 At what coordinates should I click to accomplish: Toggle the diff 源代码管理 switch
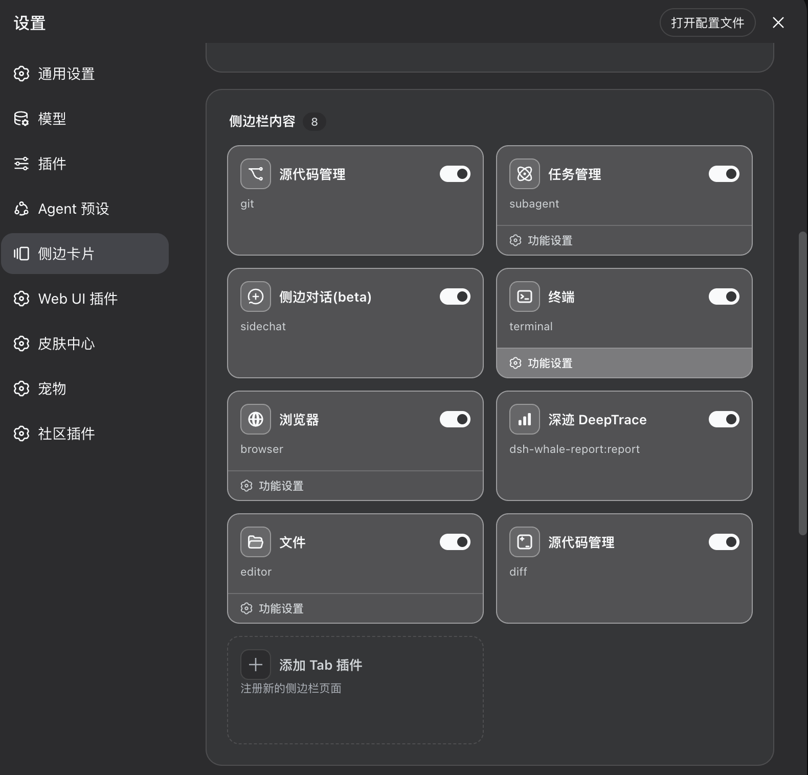pyautogui.click(x=724, y=542)
